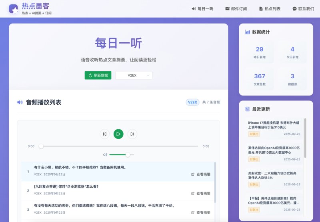320x222 pixels.
Task: Open 每日一听 navigation menu item
Action: (202, 9)
